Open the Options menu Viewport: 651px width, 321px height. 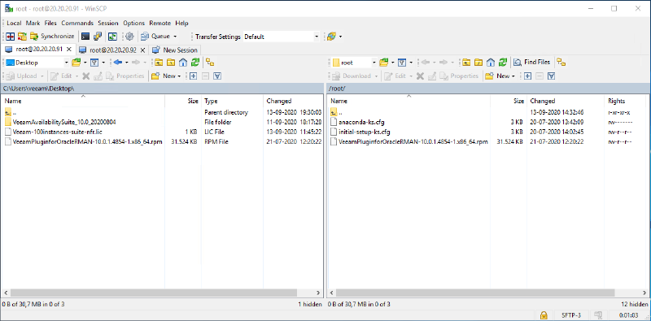(x=133, y=24)
